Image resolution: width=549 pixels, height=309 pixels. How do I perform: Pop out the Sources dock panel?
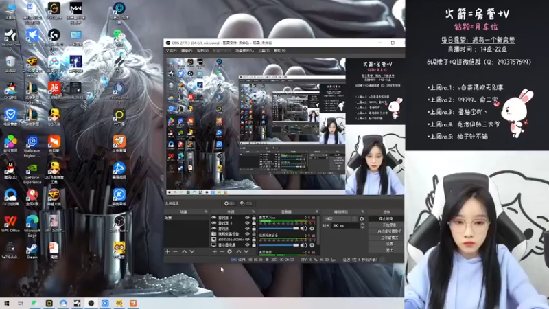pos(253,211)
